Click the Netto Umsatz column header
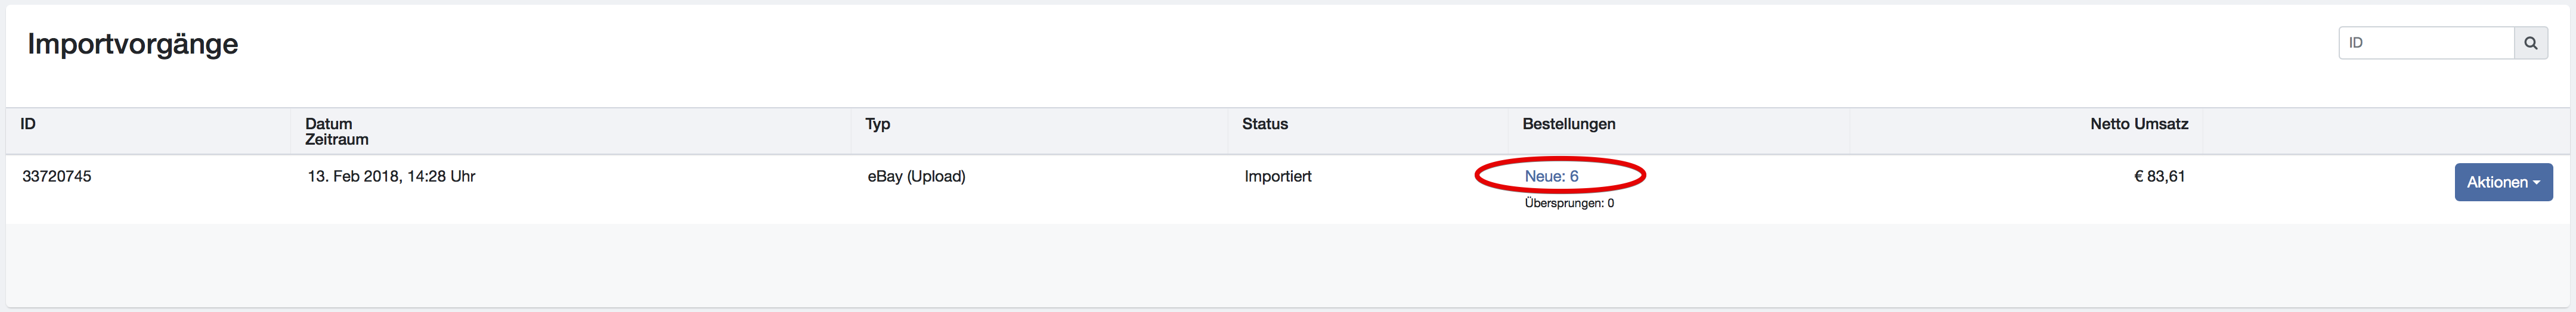This screenshot has width=2576, height=312. [x=2138, y=124]
